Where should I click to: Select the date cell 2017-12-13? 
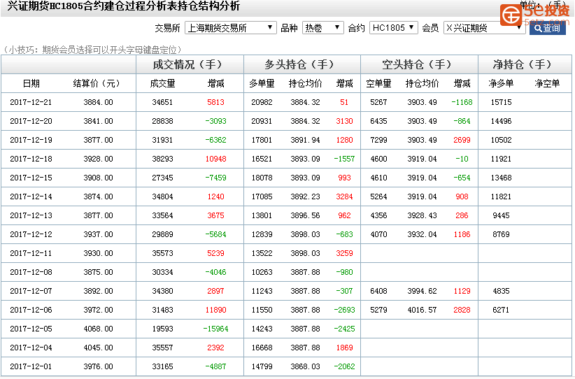pyautogui.click(x=31, y=215)
